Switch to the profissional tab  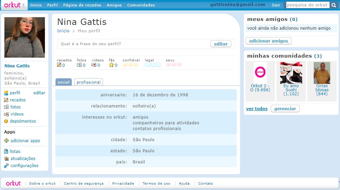[88, 82]
